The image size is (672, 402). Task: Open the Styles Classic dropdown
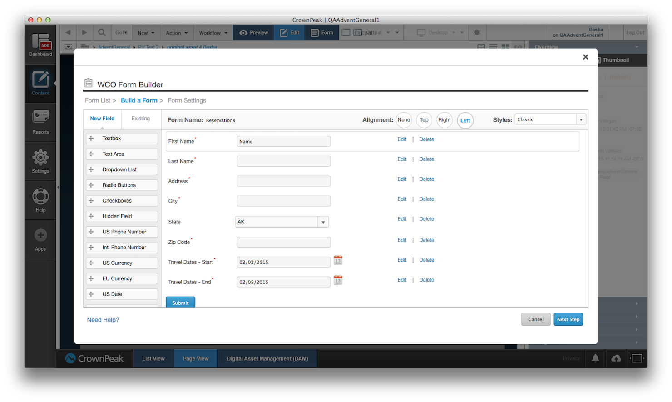click(x=550, y=119)
